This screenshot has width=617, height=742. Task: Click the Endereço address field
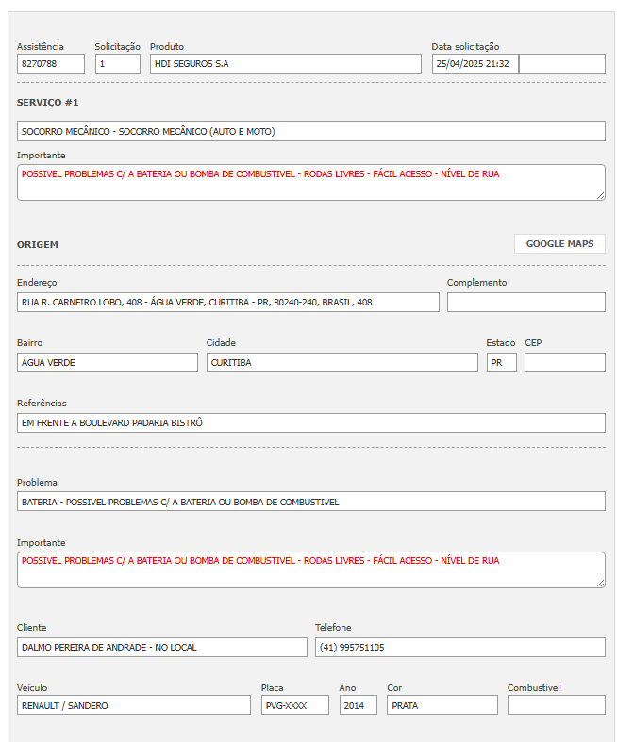click(227, 303)
